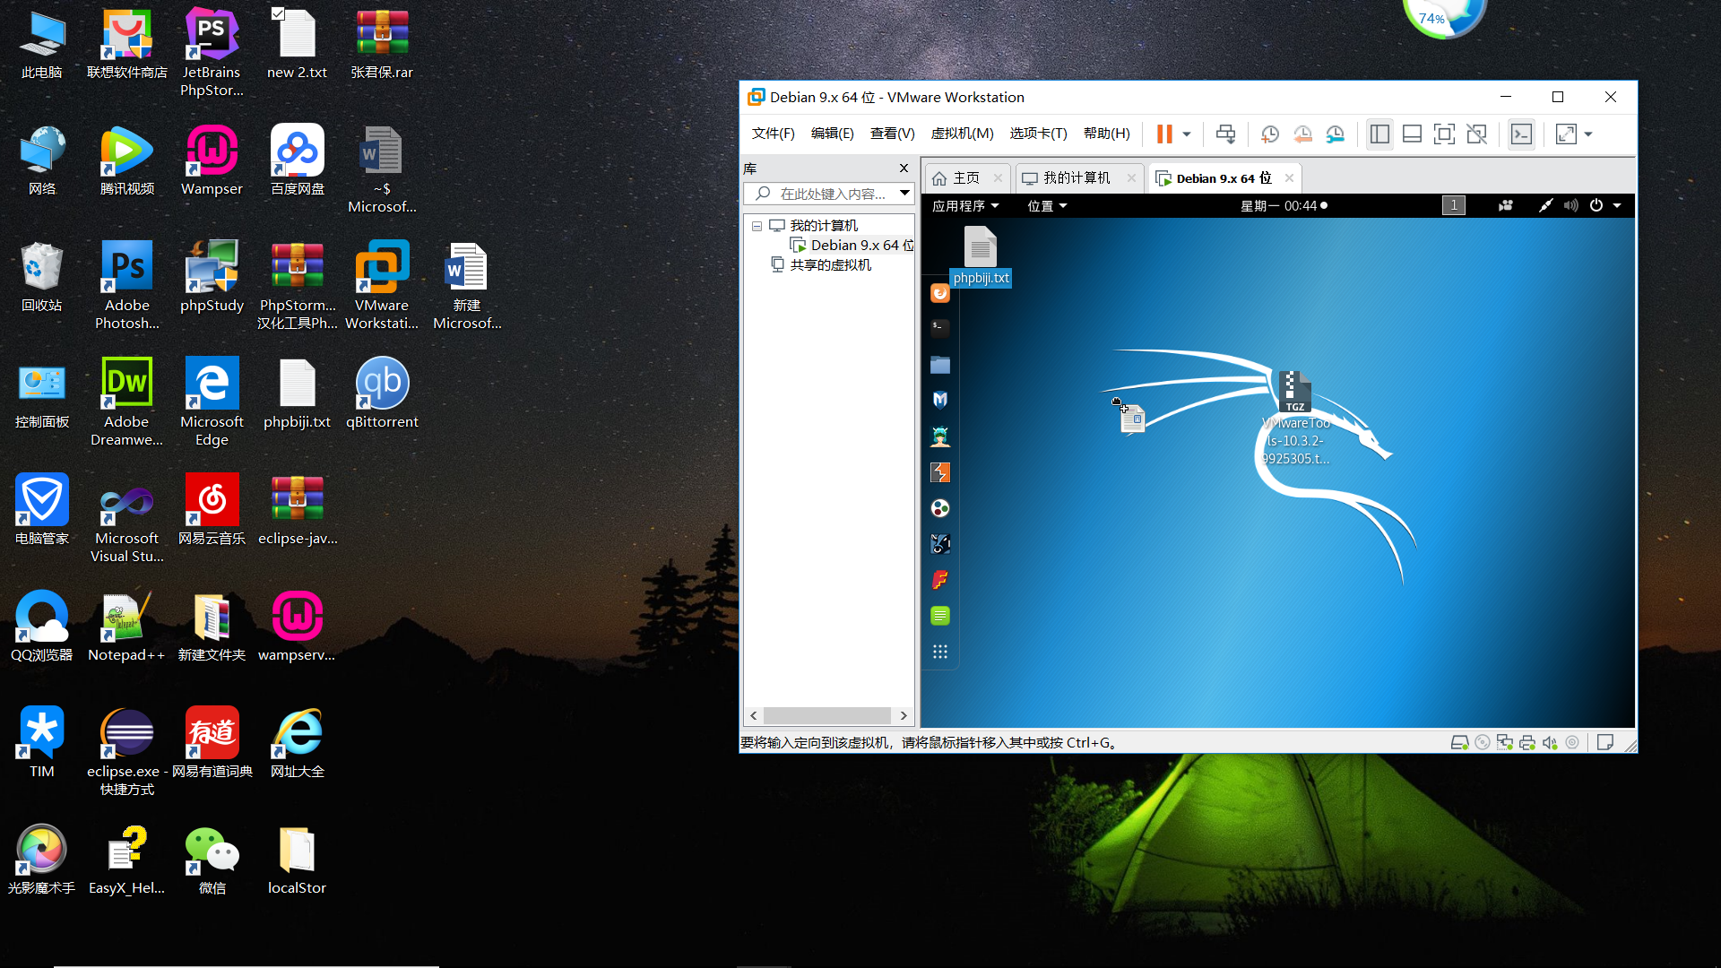The image size is (1721, 968).
Task: Click the CD/DVD drive status icon
Action: pos(1483,743)
